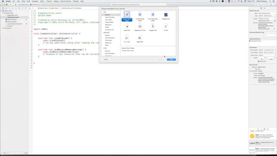The image size is (277, 156).
Task: Open the Product menu
Action: [49, 1]
